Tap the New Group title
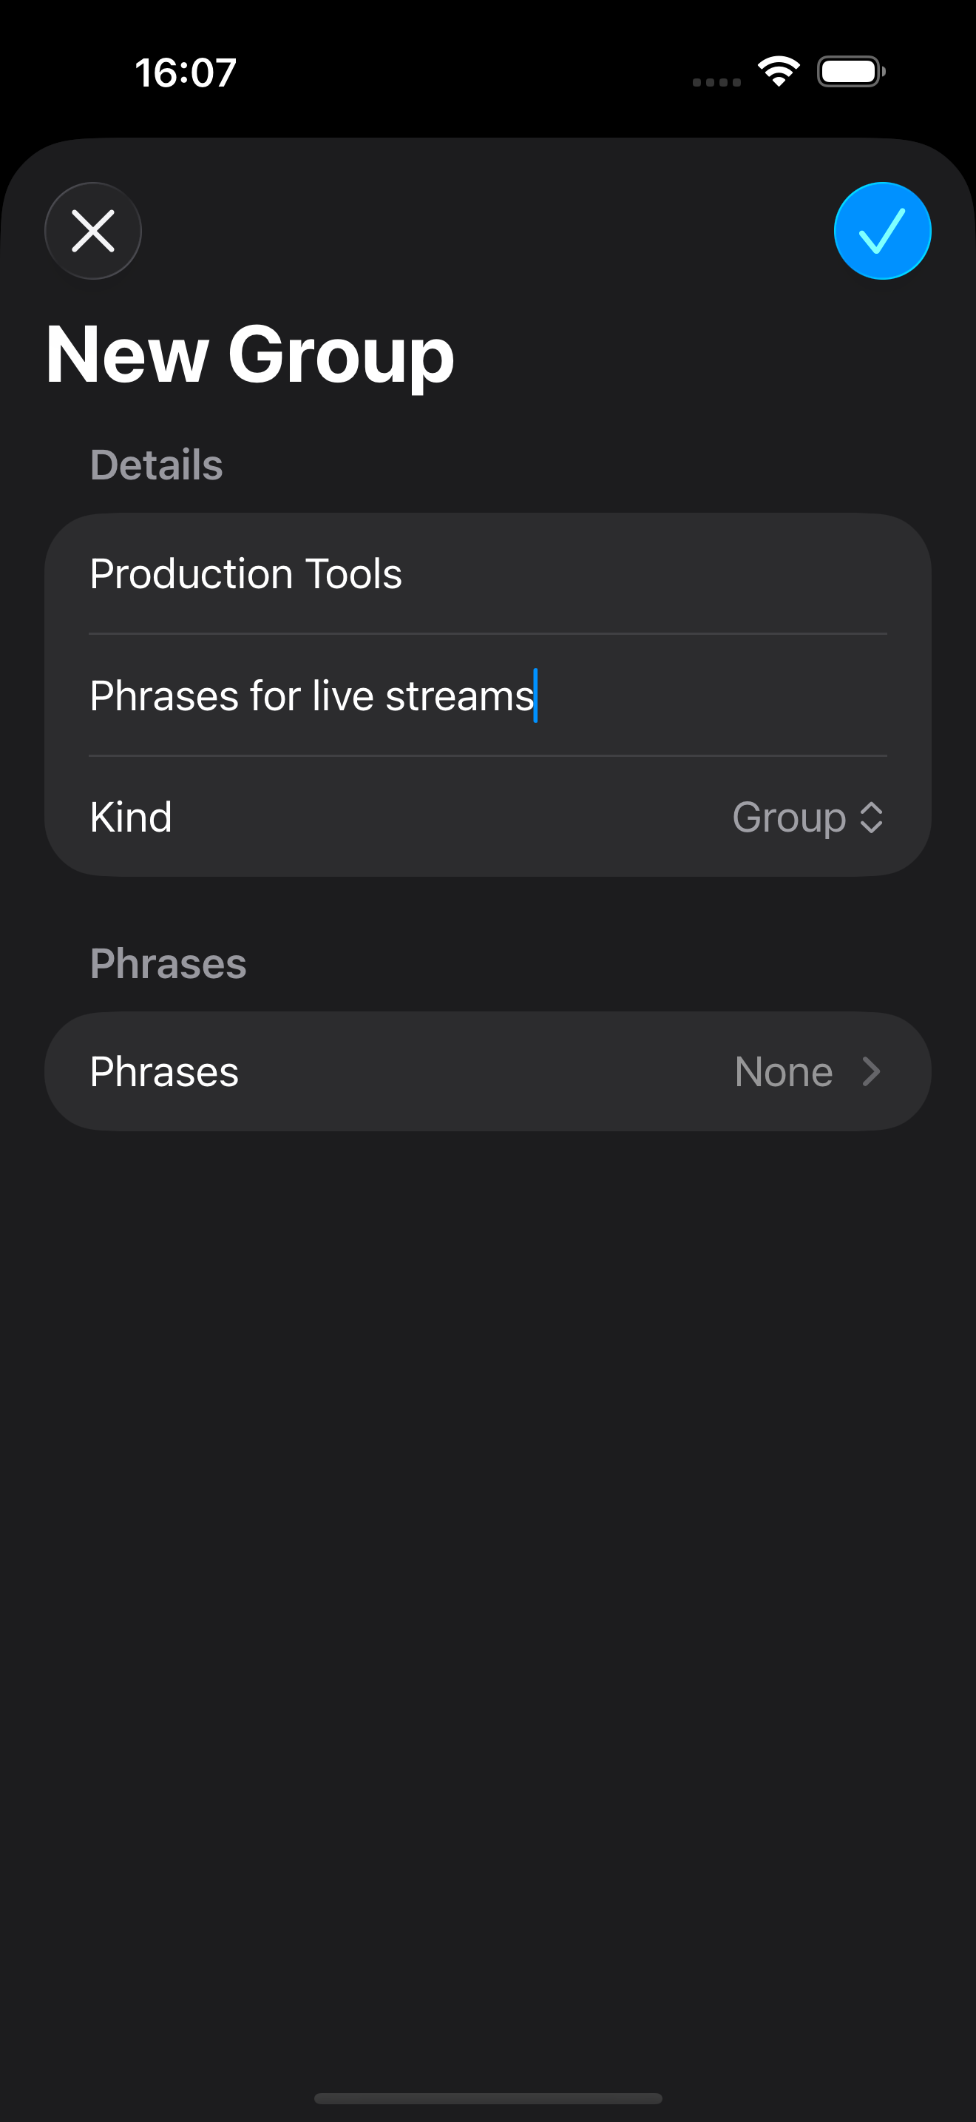The height and width of the screenshot is (2122, 976). point(249,354)
